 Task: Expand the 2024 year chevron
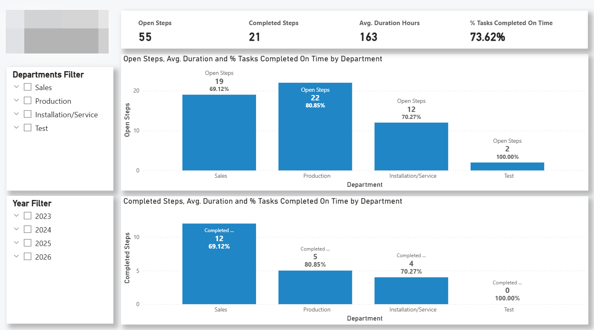pos(16,229)
